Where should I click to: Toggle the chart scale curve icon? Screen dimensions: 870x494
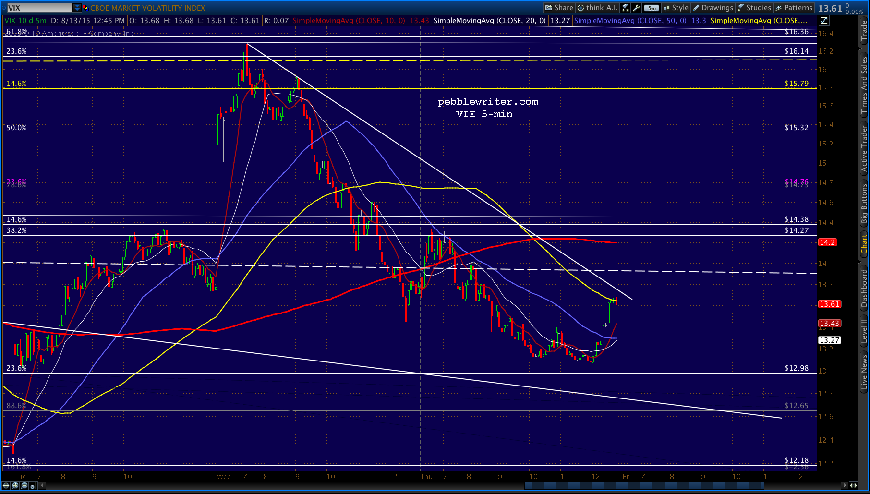[824, 20]
